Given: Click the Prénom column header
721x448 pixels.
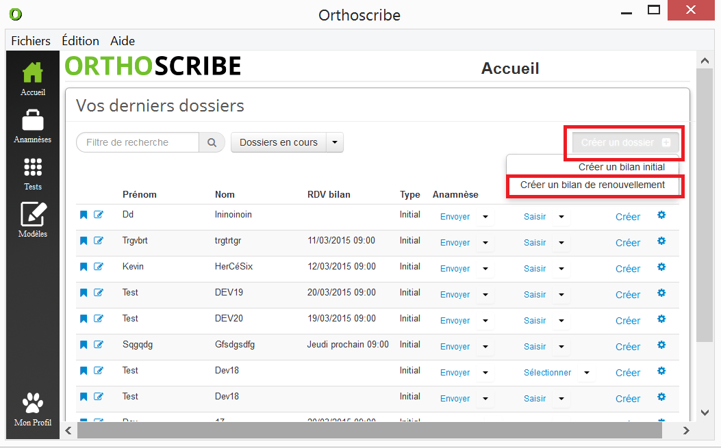Looking at the screenshot, I should pos(139,194).
